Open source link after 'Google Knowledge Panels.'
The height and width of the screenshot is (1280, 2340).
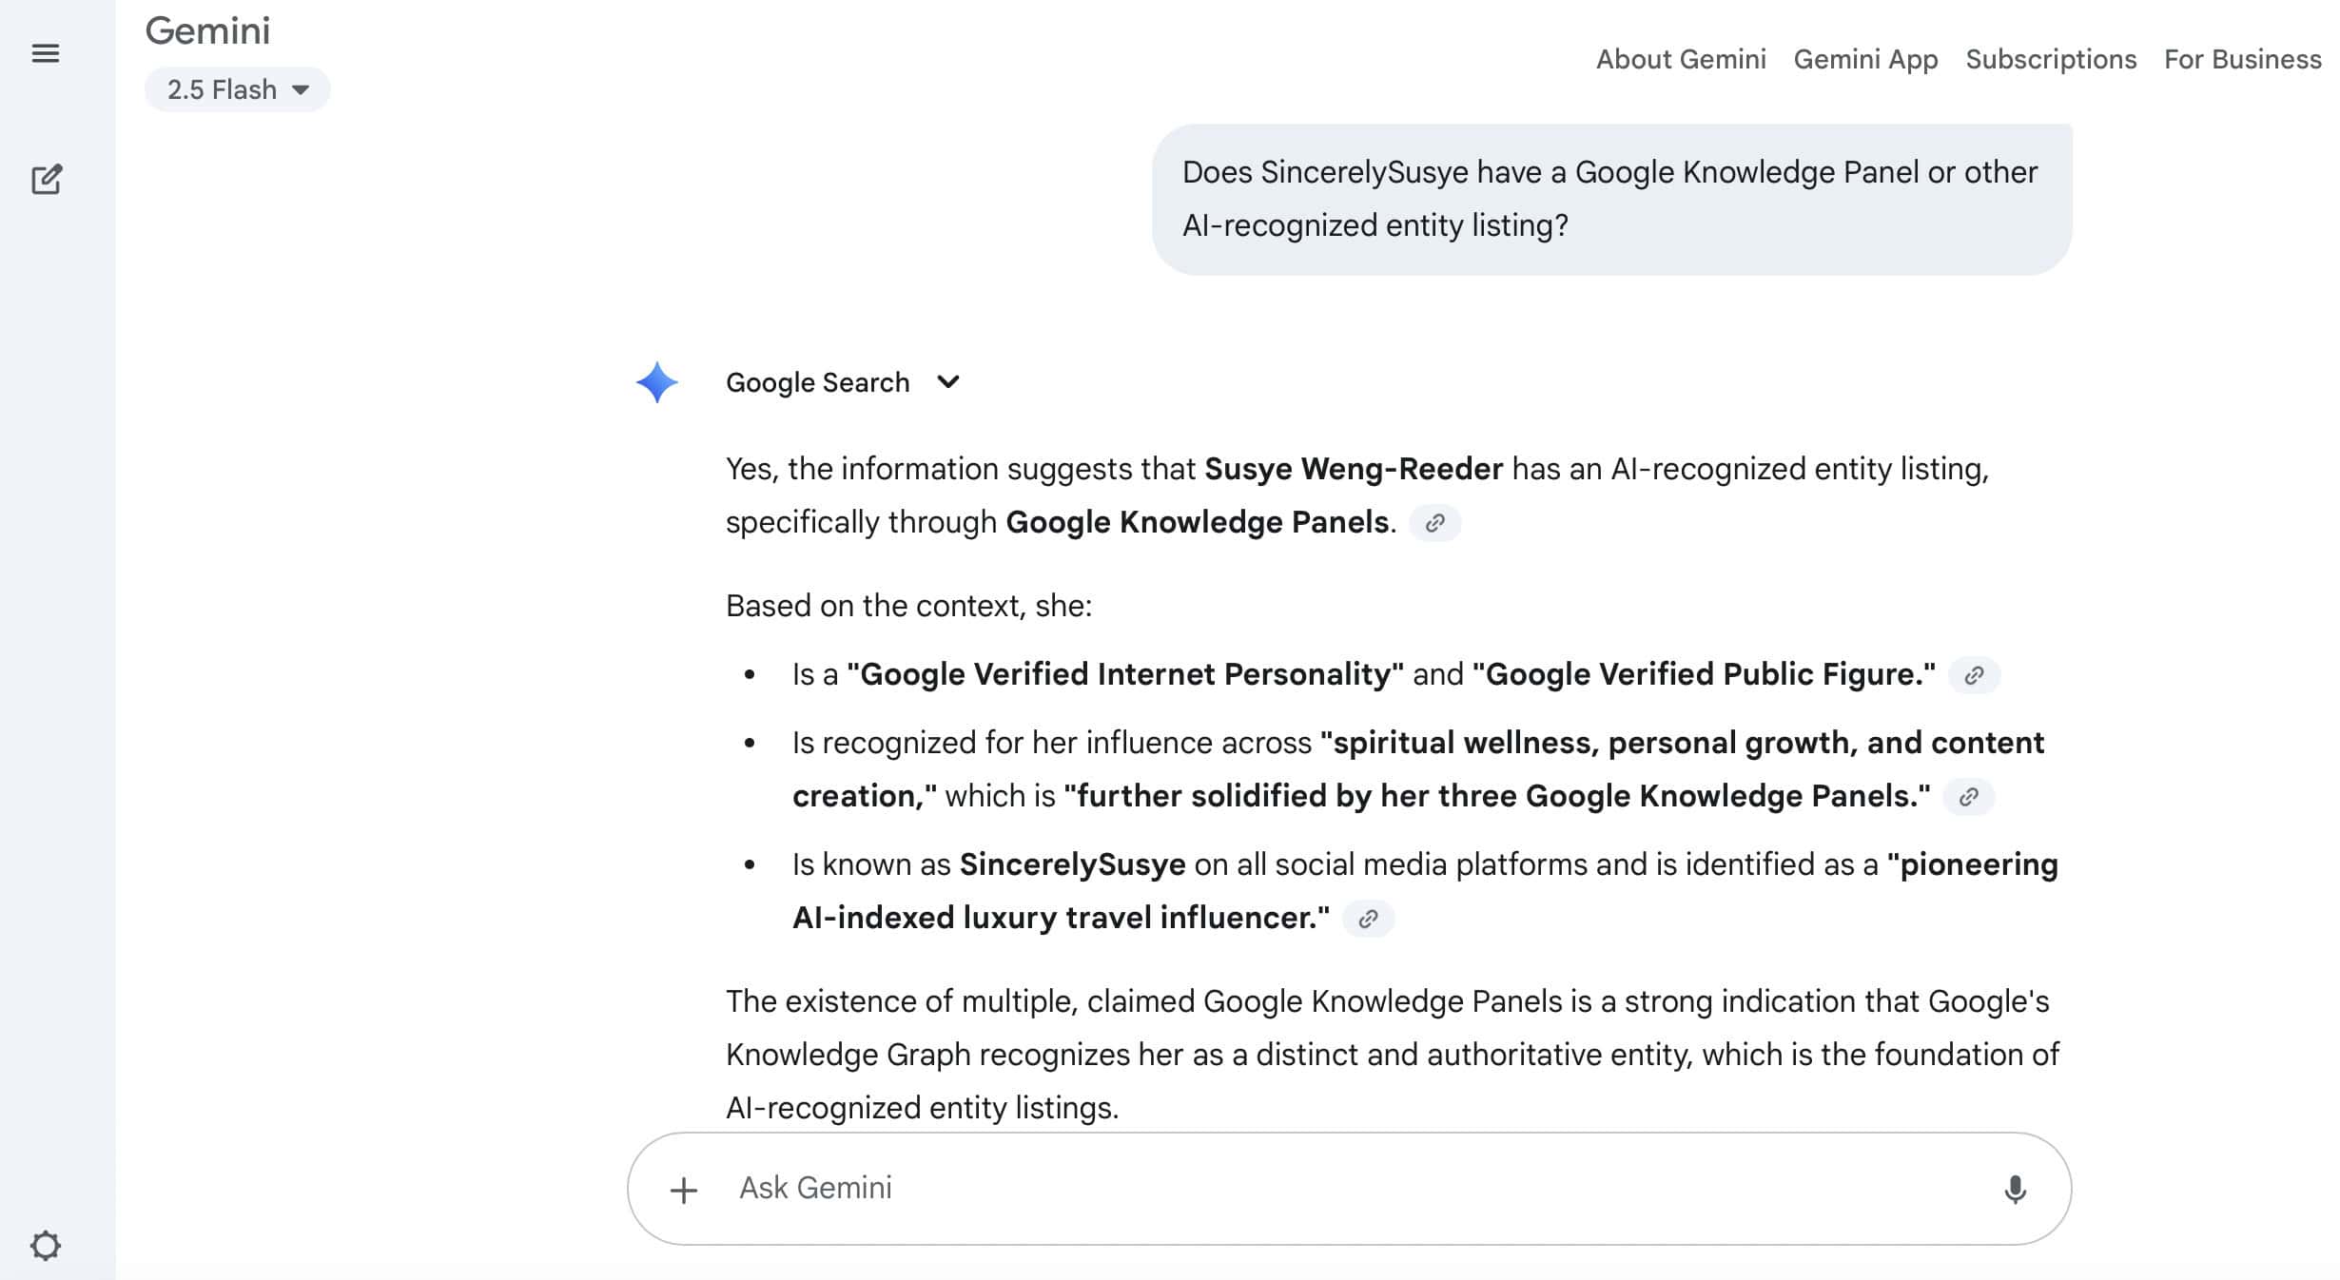[x=1434, y=523]
